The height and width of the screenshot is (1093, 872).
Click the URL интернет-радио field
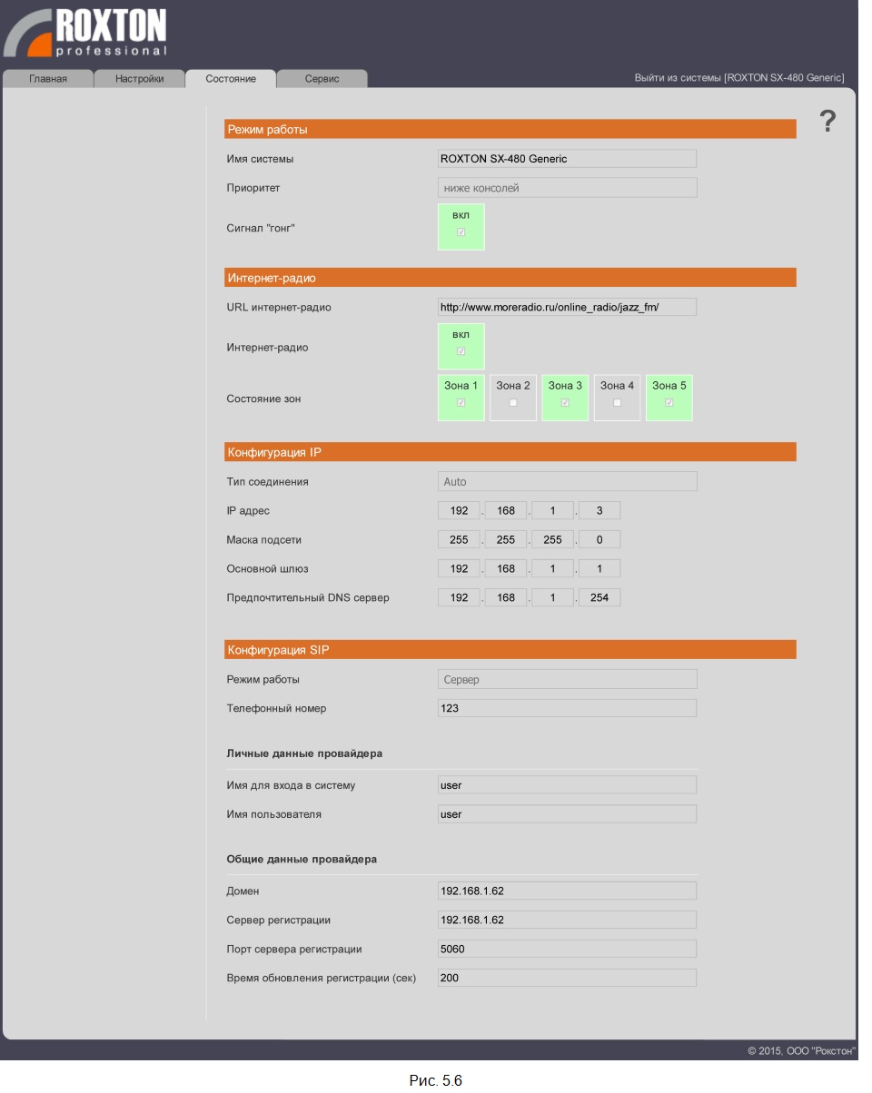click(x=567, y=307)
